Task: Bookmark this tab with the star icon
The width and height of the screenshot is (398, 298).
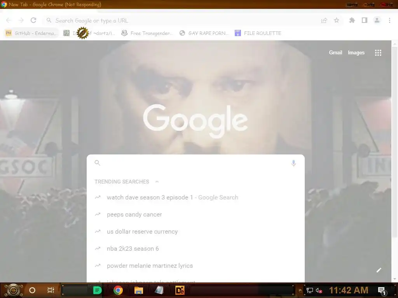Action: click(336, 20)
